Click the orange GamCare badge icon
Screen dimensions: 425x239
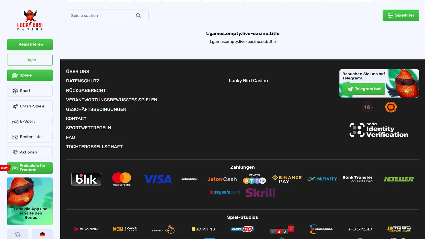(391, 107)
